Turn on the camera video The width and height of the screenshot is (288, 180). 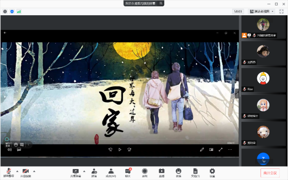[25, 173]
